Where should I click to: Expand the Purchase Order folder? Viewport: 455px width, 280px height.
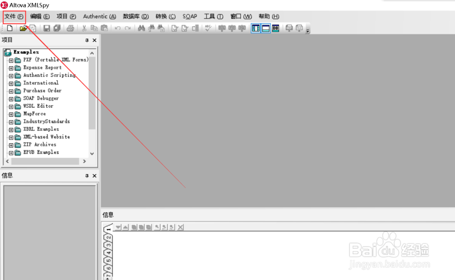(x=11, y=92)
